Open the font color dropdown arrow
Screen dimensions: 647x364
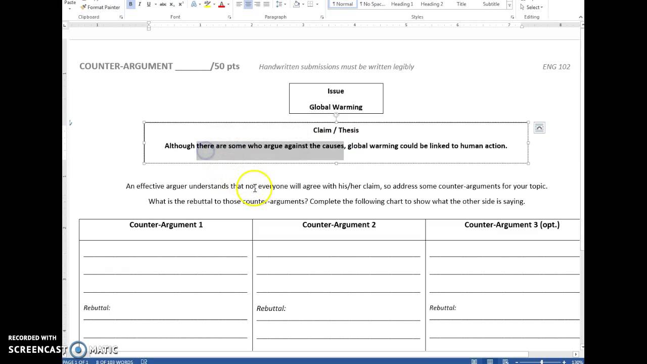click(x=228, y=4)
